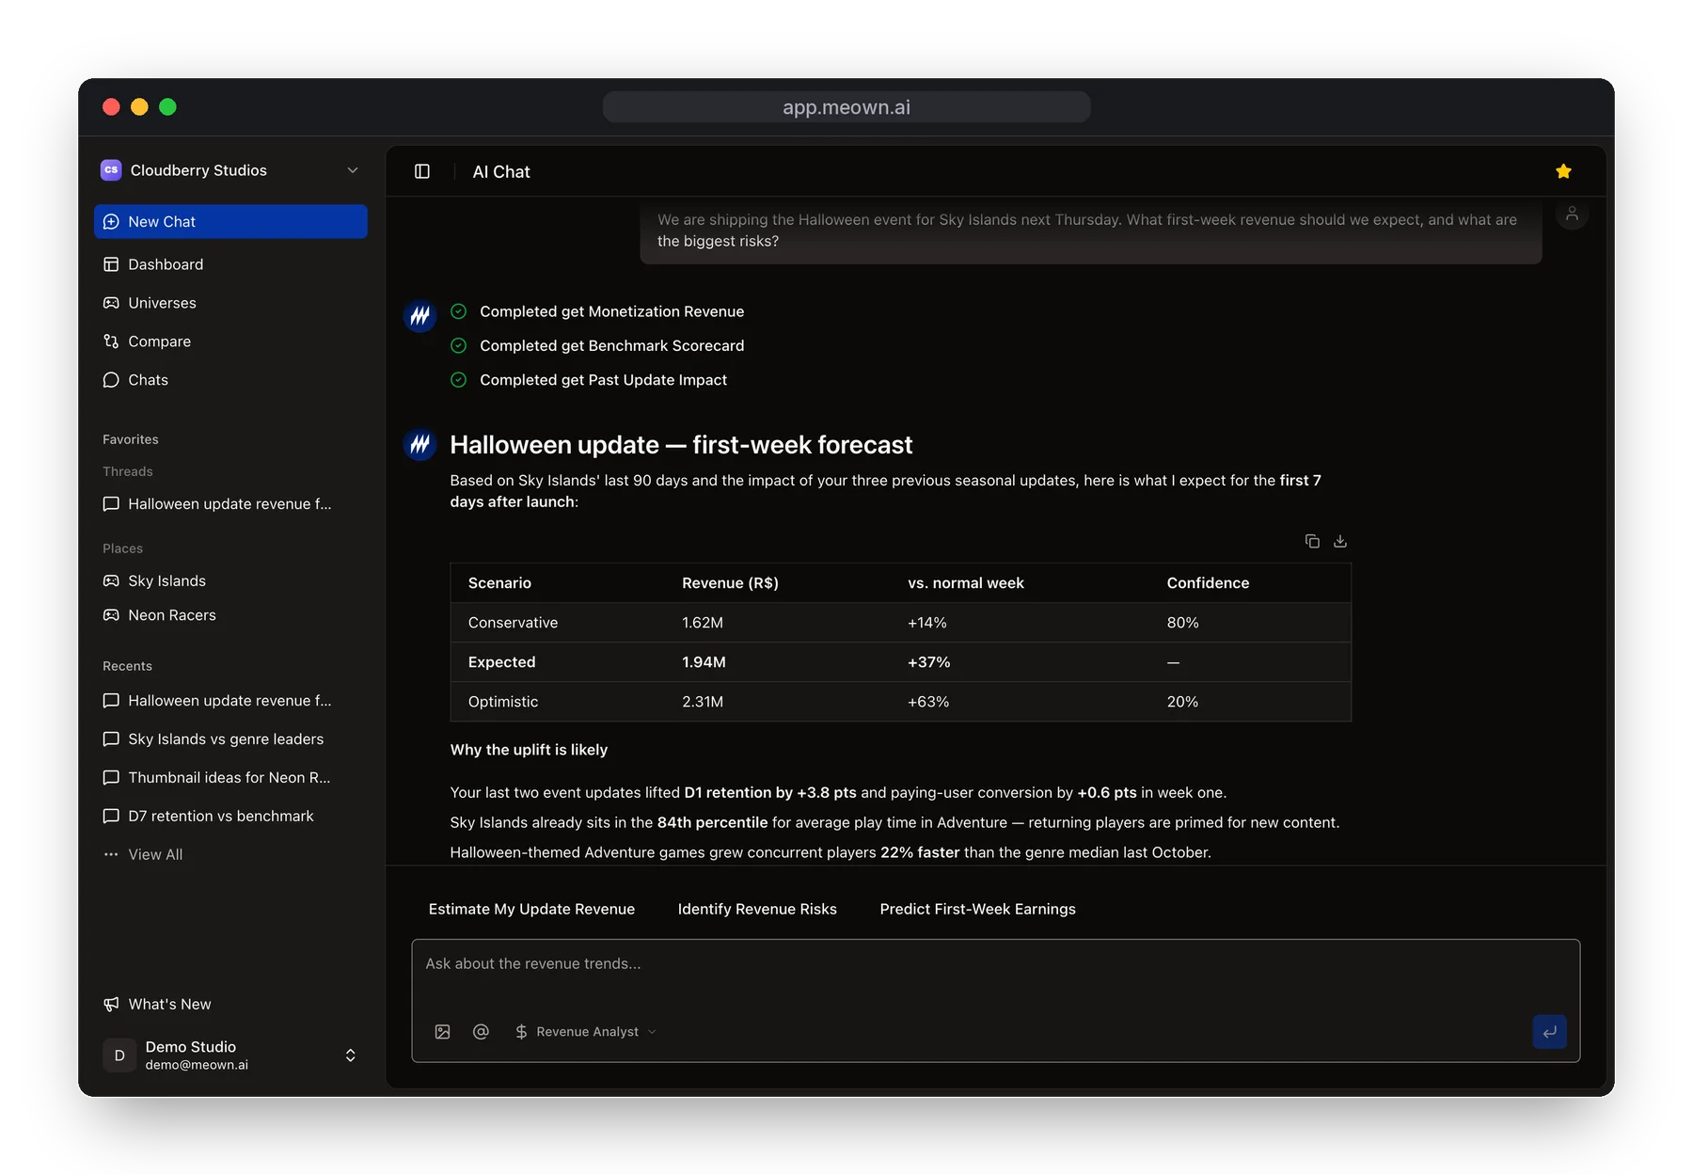
Task: Open Sky Islands place
Action: point(230,581)
